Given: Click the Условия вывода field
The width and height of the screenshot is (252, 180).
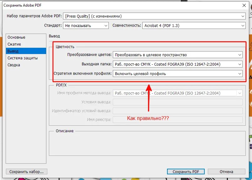Looking at the screenshot, I should point(178,102).
